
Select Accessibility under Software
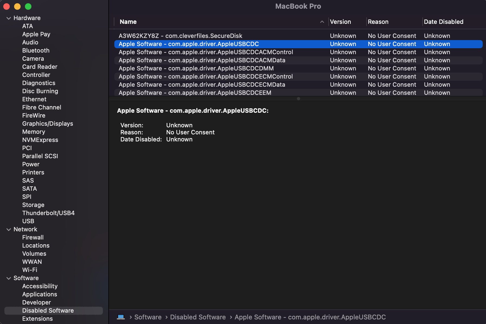(x=40, y=286)
